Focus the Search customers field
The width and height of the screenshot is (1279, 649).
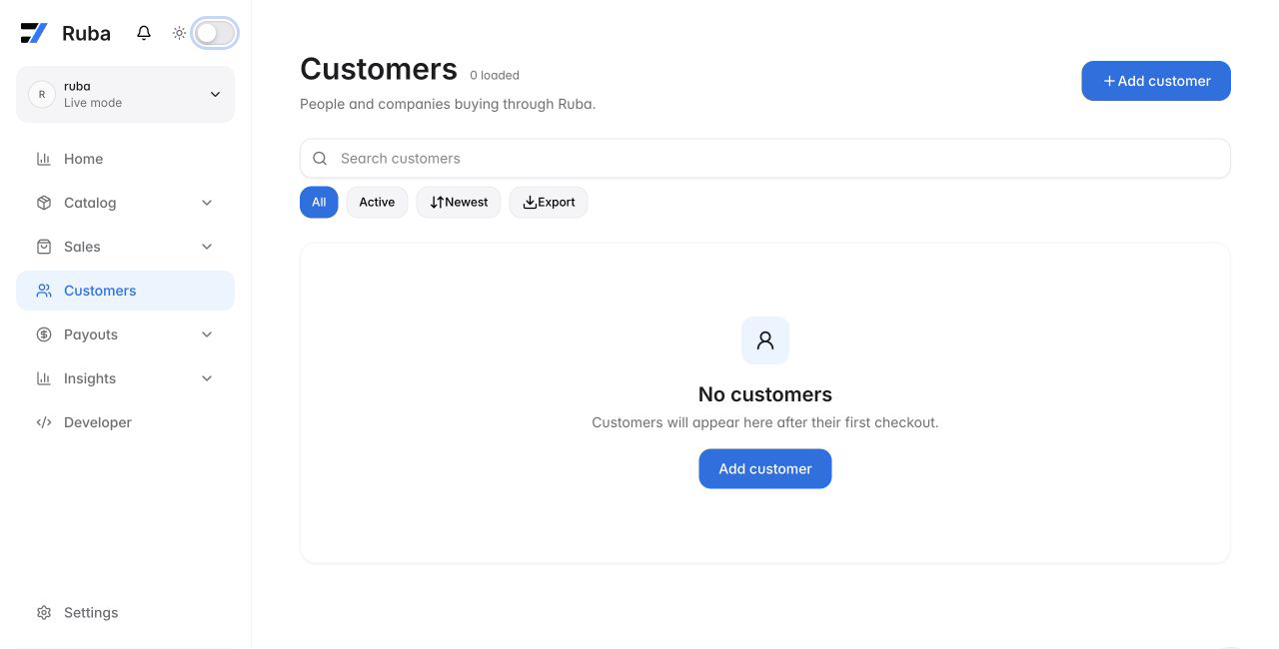[765, 159]
